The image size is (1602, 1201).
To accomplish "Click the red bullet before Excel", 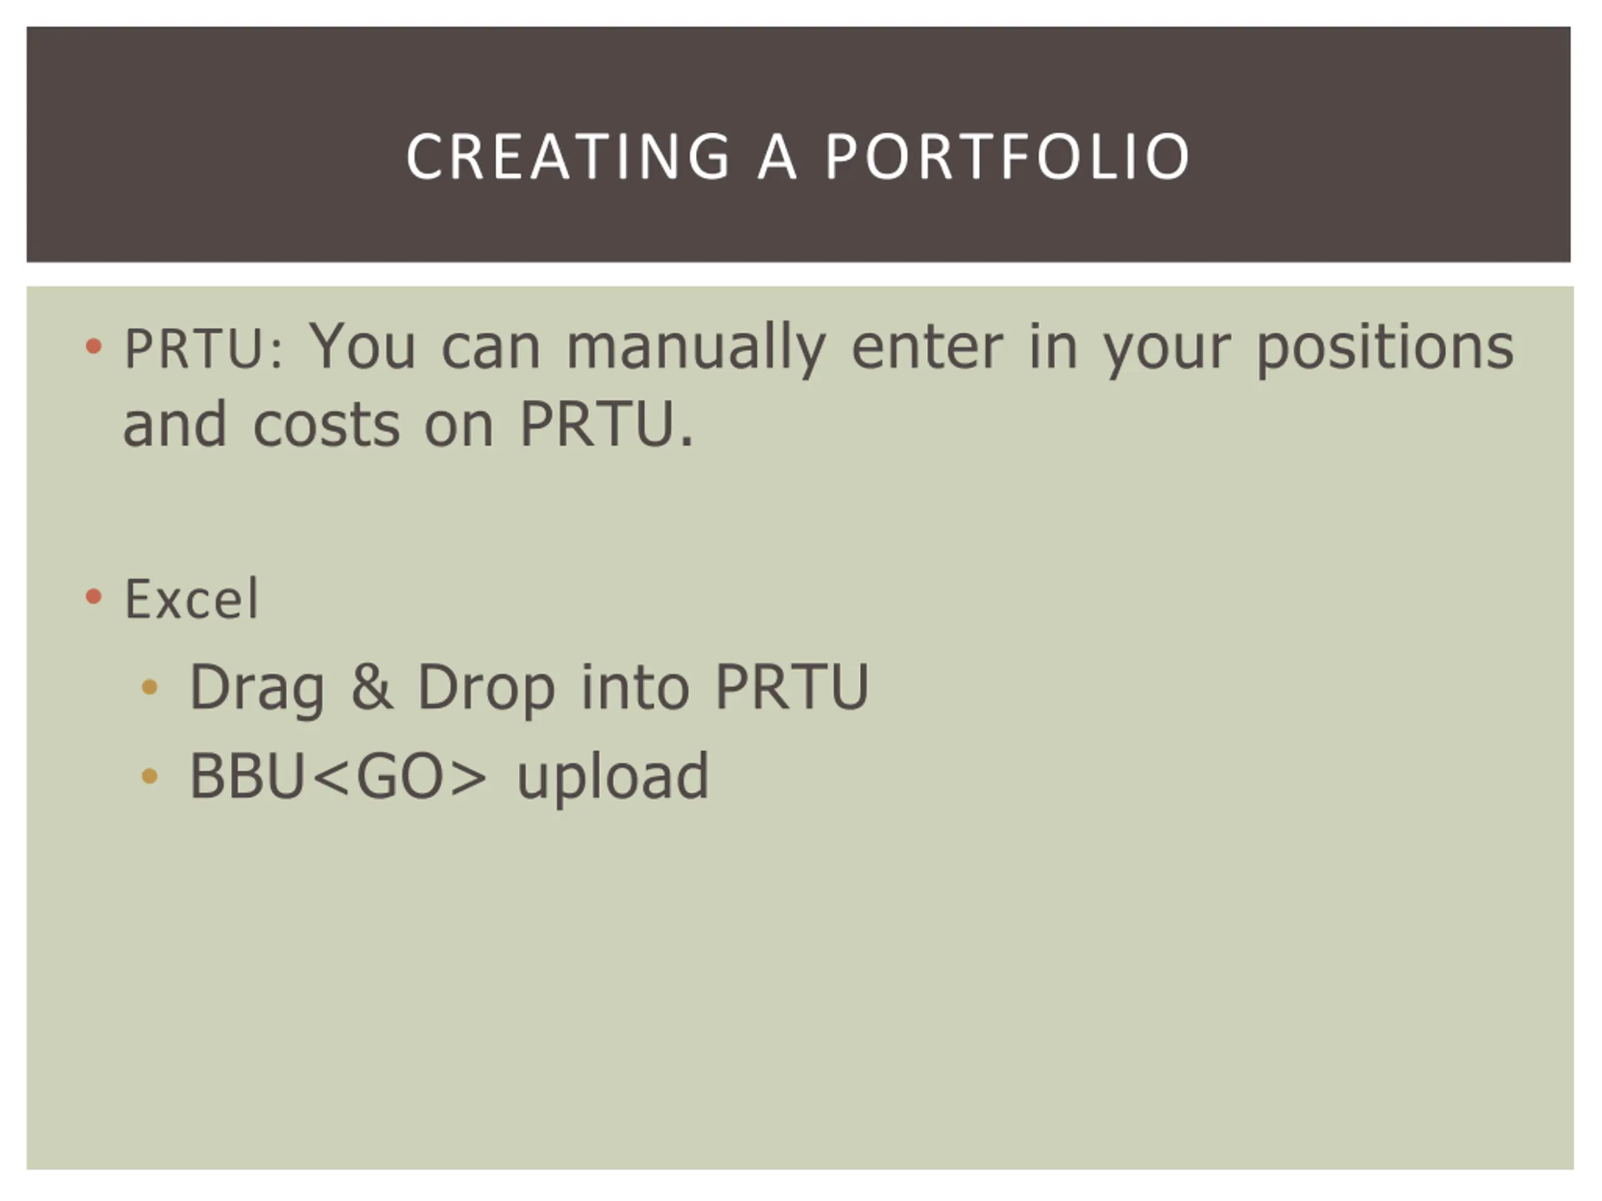I will pos(93,597).
